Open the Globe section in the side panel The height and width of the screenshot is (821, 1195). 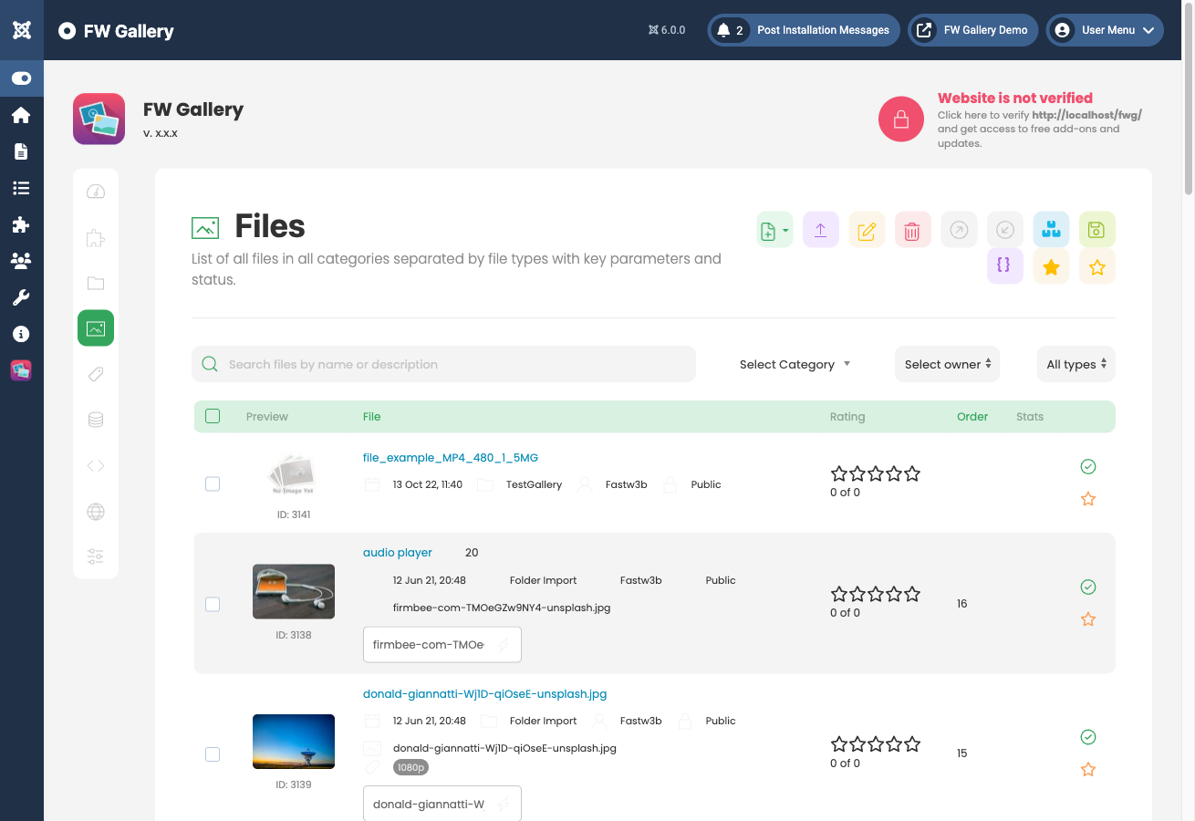point(96,511)
